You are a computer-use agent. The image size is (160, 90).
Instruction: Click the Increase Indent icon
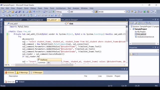pyautogui.click(x=24, y=15)
